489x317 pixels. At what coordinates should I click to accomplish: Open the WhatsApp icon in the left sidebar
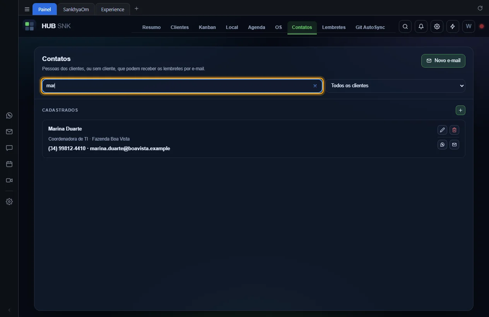[9, 115]
